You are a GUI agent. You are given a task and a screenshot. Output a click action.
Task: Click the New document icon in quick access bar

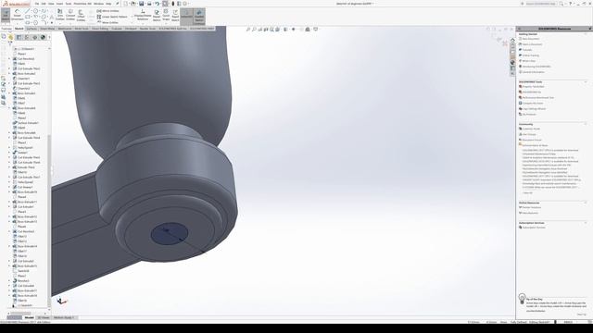pos(126,4)
